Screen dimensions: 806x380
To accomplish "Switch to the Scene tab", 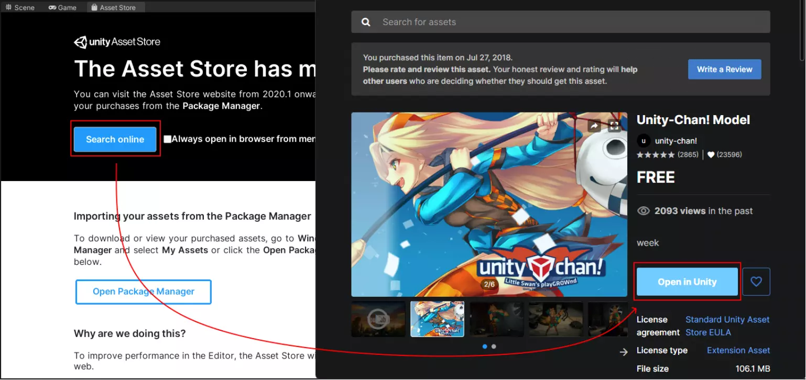I will point(20,7).
